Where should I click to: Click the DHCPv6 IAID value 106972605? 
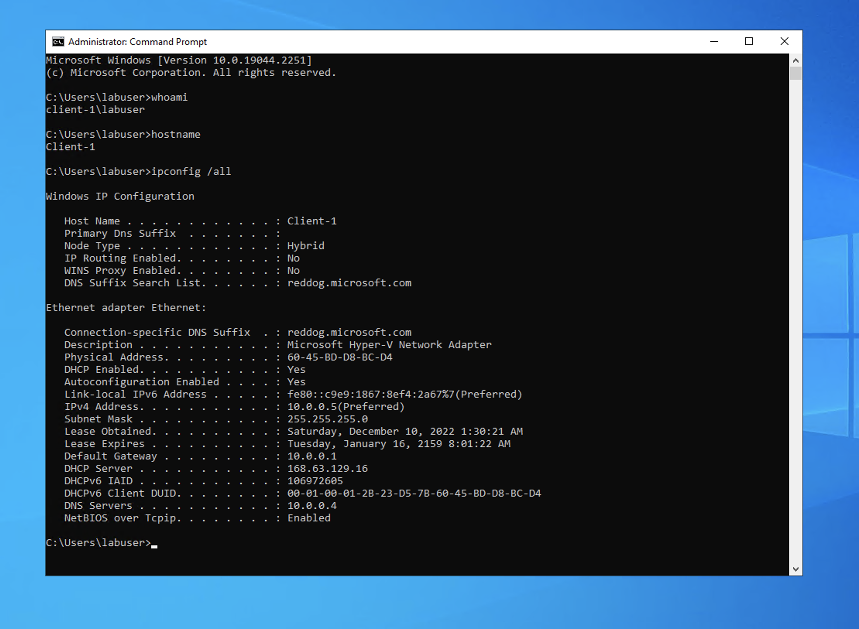pyautogui.click(x=315, y=481)
